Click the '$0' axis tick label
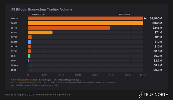 click(28, 75)
